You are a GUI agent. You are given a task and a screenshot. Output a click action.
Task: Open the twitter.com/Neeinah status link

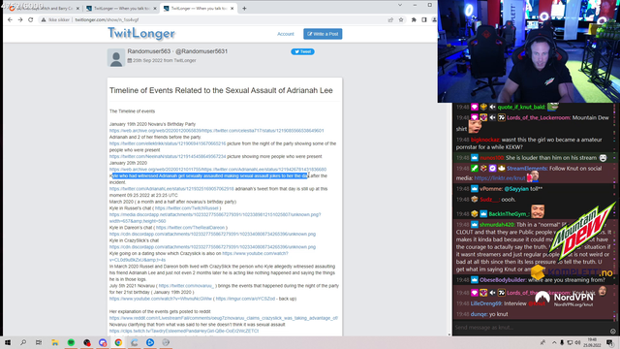pyautogui.click(x=168, y=157)
